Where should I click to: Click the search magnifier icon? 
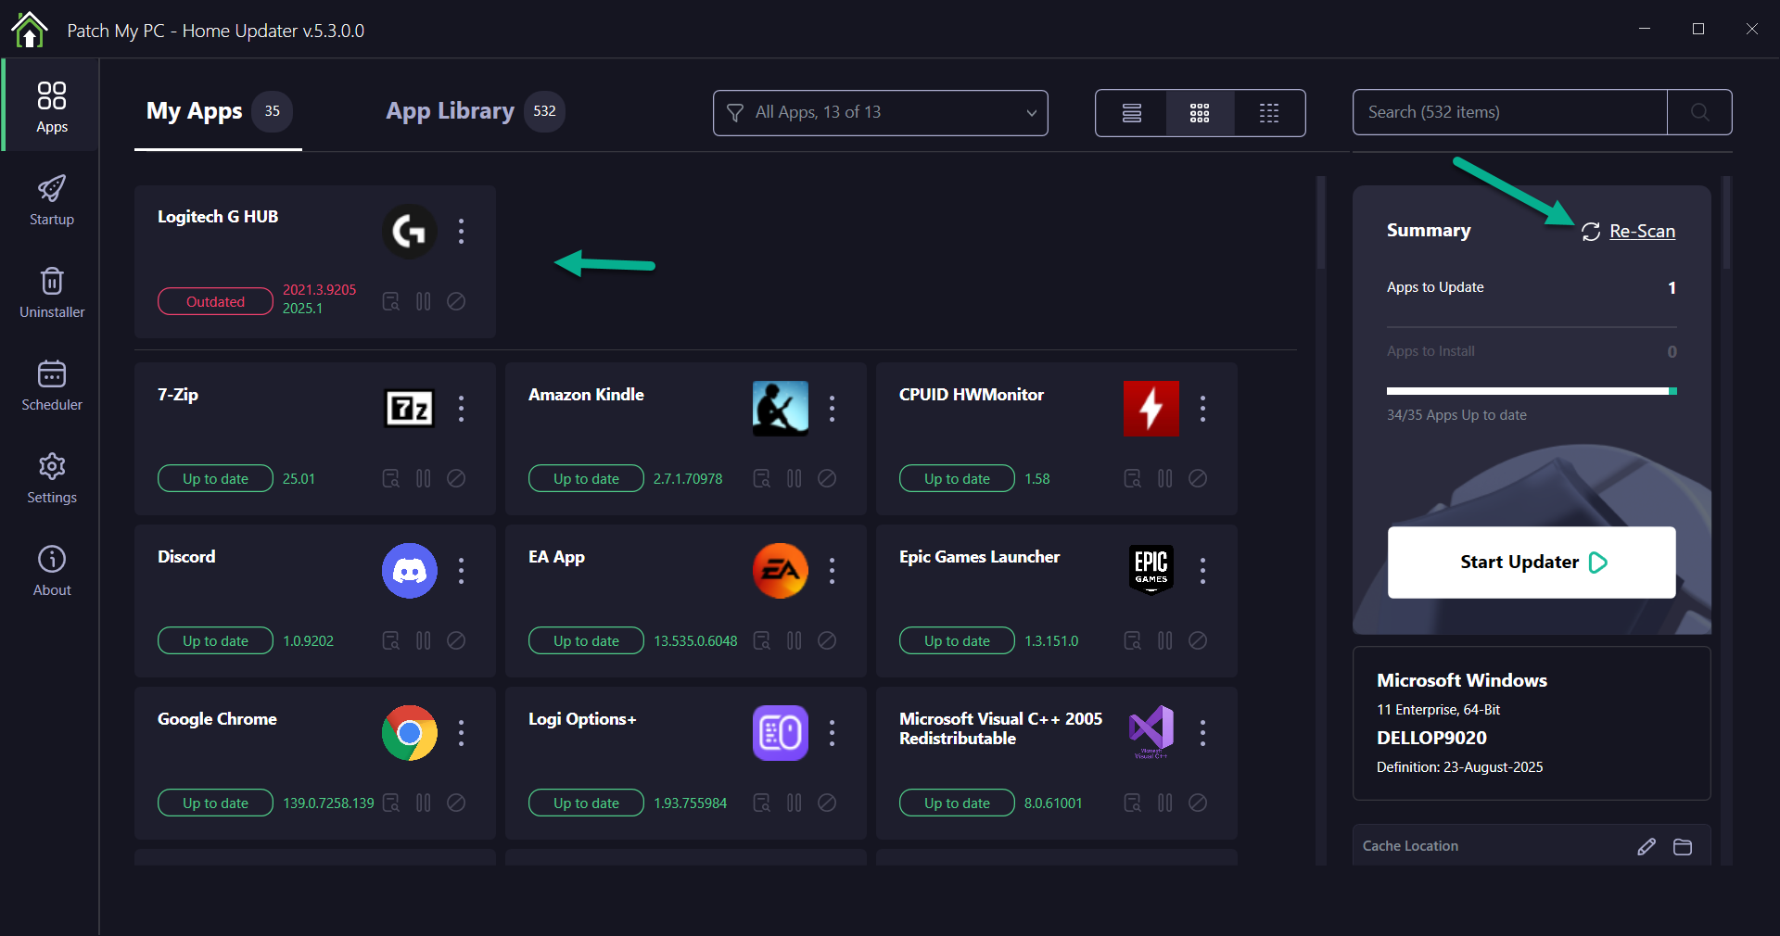tap(1699, 112)
